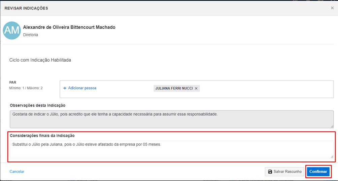The width and height of the screenshot is (338, 181).
Task: Click the AM avatar circle
Action: pos(12,30)
